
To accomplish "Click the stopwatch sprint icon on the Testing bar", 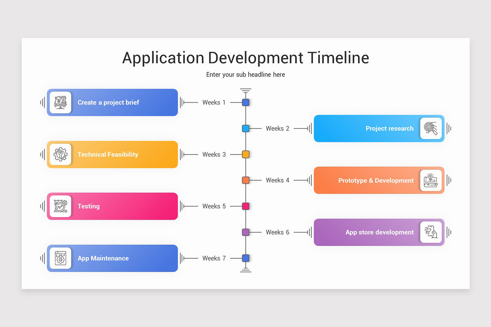I will [x=61, y=206].
